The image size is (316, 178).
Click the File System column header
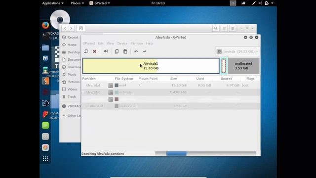coord(124,79)
